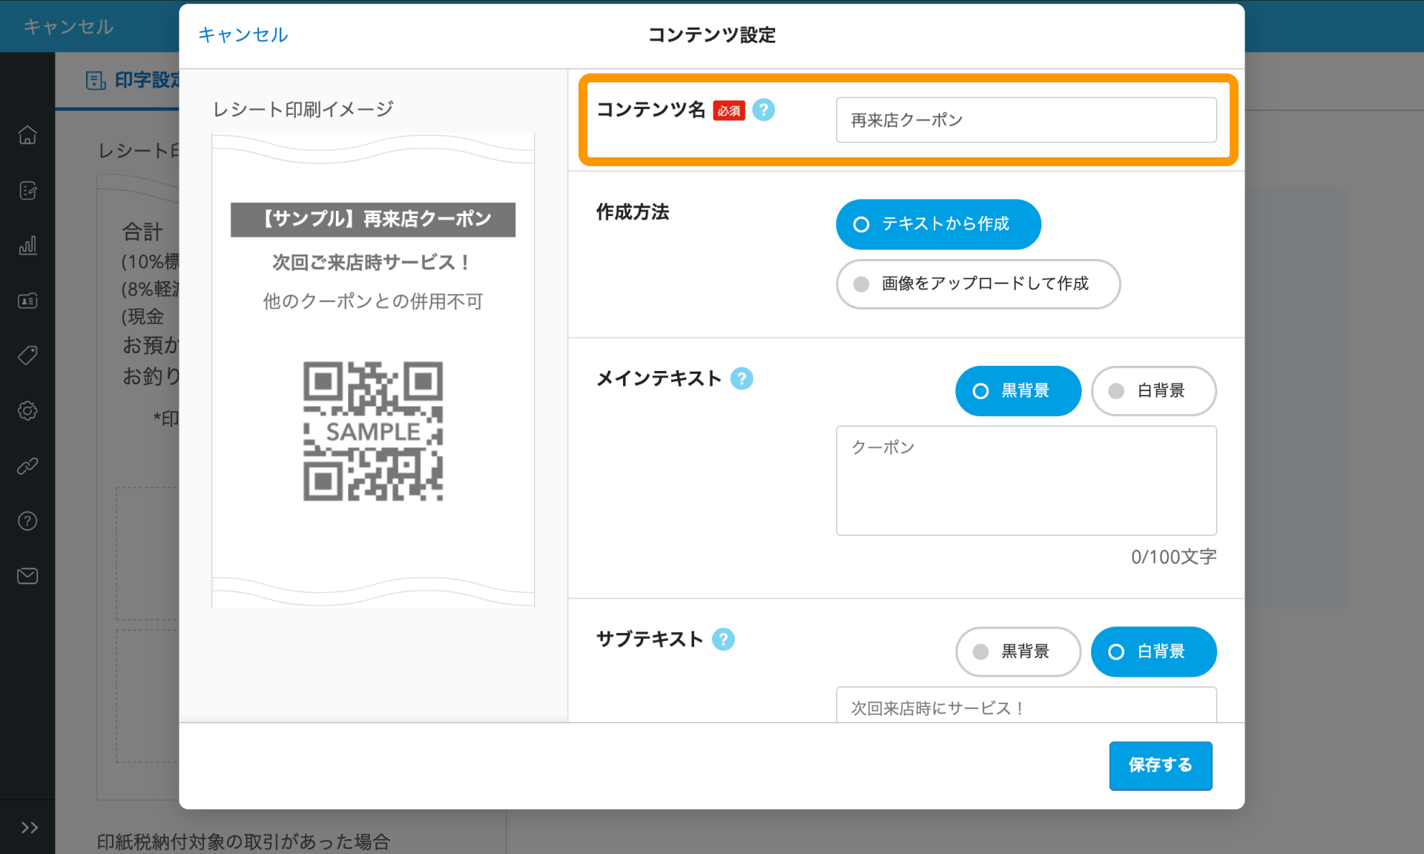
Task: Click the 必須 required badge
Action: point(728,111)
